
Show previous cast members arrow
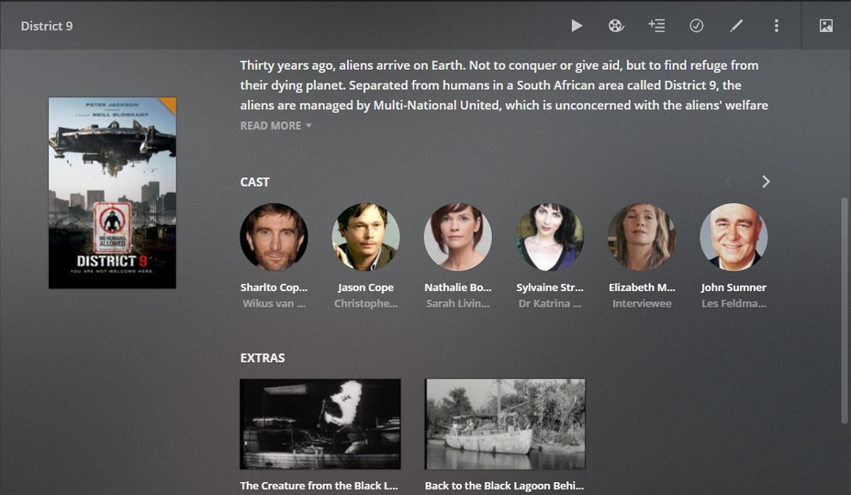(x=729, y=182)
